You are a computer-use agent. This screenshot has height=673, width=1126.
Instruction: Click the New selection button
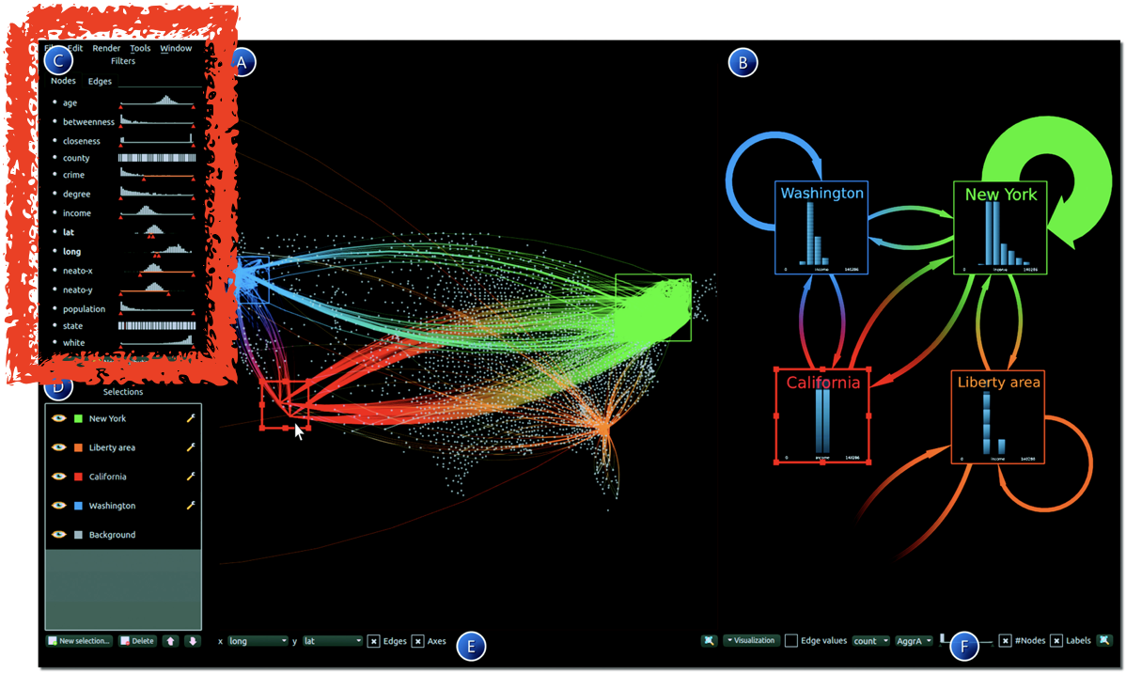pyautogui.click(x=79, y=641)
